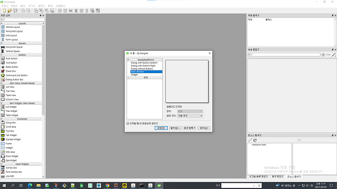Click the widget box filter input field
Viewport: 337px width, 189px height.
pos(22,20)
